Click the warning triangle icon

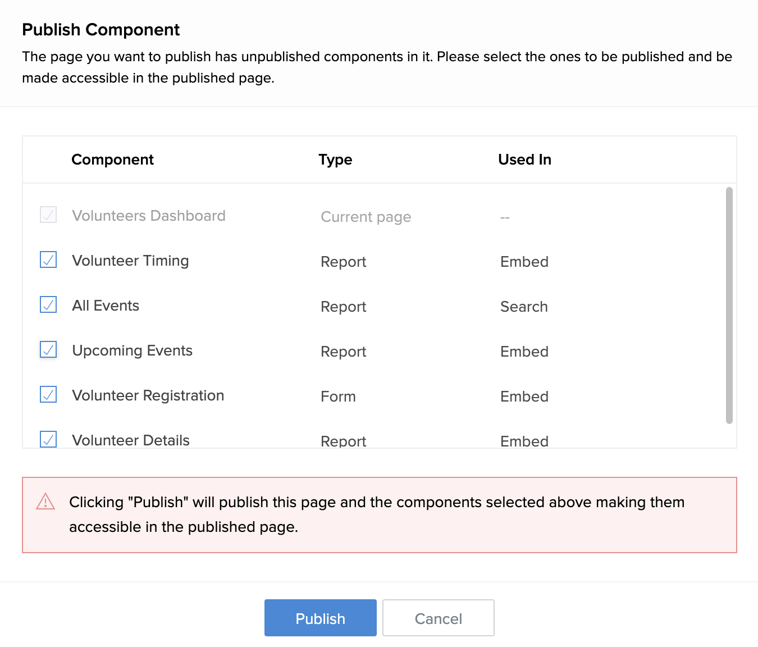pos(45,502)
